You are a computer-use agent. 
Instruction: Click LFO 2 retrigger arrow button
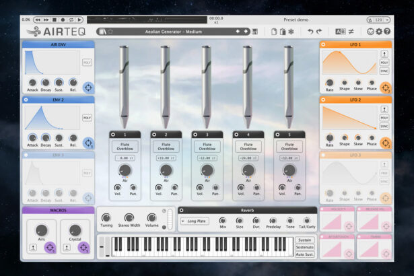[384, 109]
